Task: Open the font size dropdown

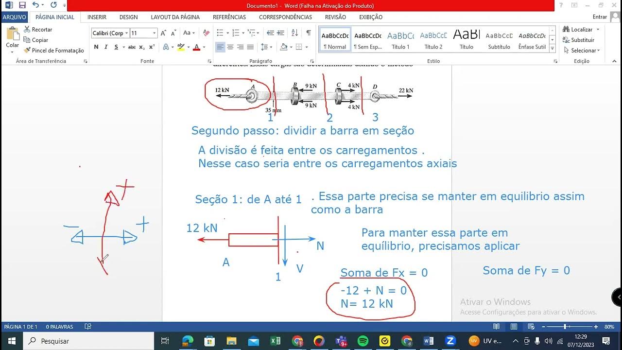Action: tap(154, 33)
